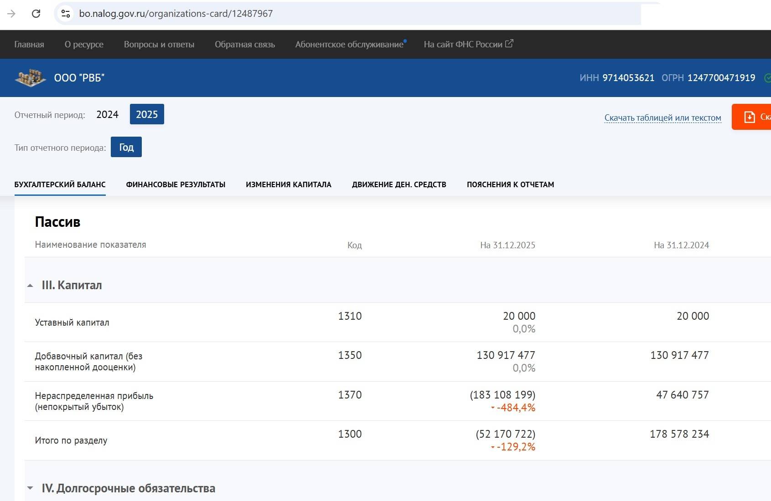Click the orange download button icon
Viewport: 771px width, 501px height.
[x=750, y=117]
